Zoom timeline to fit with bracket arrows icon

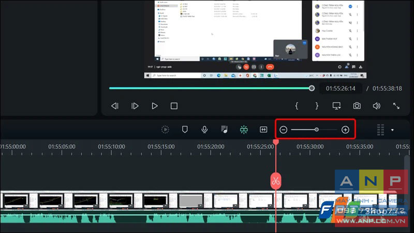tap(263, 129)
